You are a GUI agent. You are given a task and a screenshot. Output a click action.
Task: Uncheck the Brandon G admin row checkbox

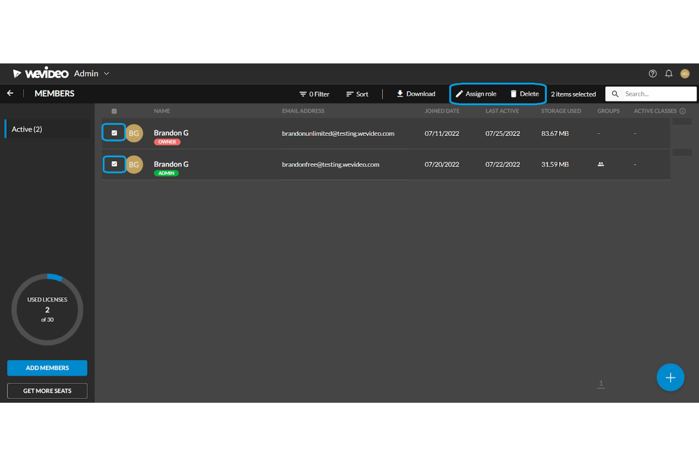(x=114, y=164)
